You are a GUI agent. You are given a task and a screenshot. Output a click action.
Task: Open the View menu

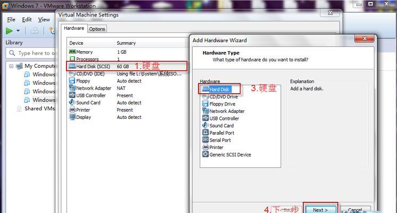click(44, 20)
